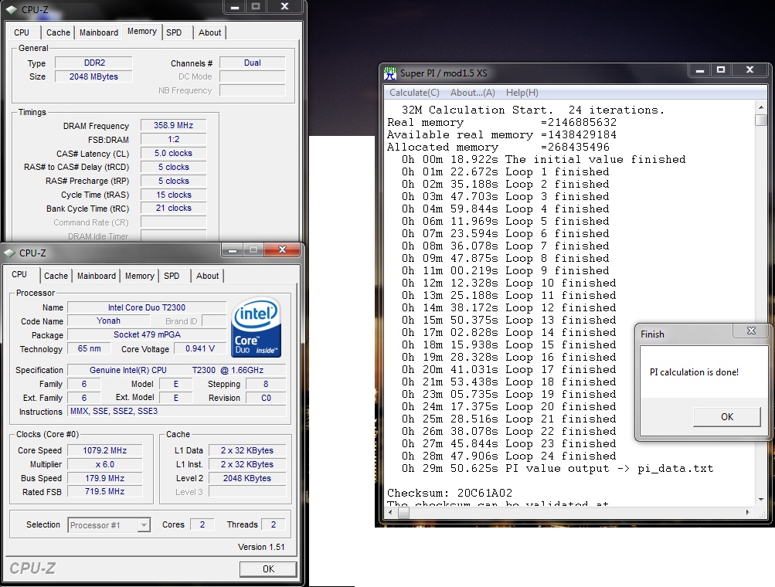Click Super PI vertical scrollbar up arrow

760,107
